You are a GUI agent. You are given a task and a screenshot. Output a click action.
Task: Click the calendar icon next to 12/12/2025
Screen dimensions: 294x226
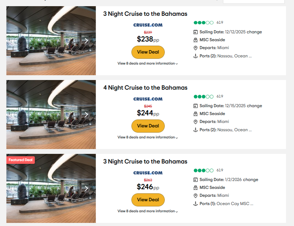(x=195, y=32)
